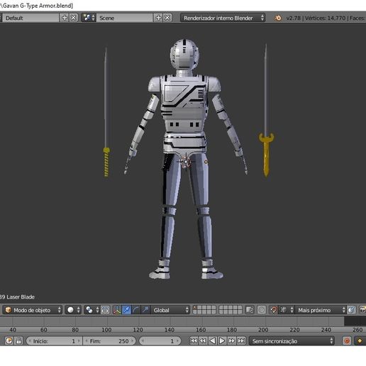
Task: Open the Renderizador interno Blender dropdown
Action: click(223, 18)
